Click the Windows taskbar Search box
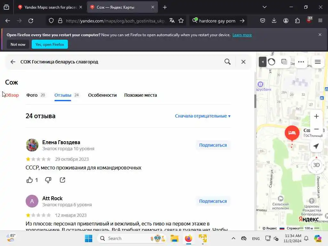This screenshot has height=246, width=328. 132,238
